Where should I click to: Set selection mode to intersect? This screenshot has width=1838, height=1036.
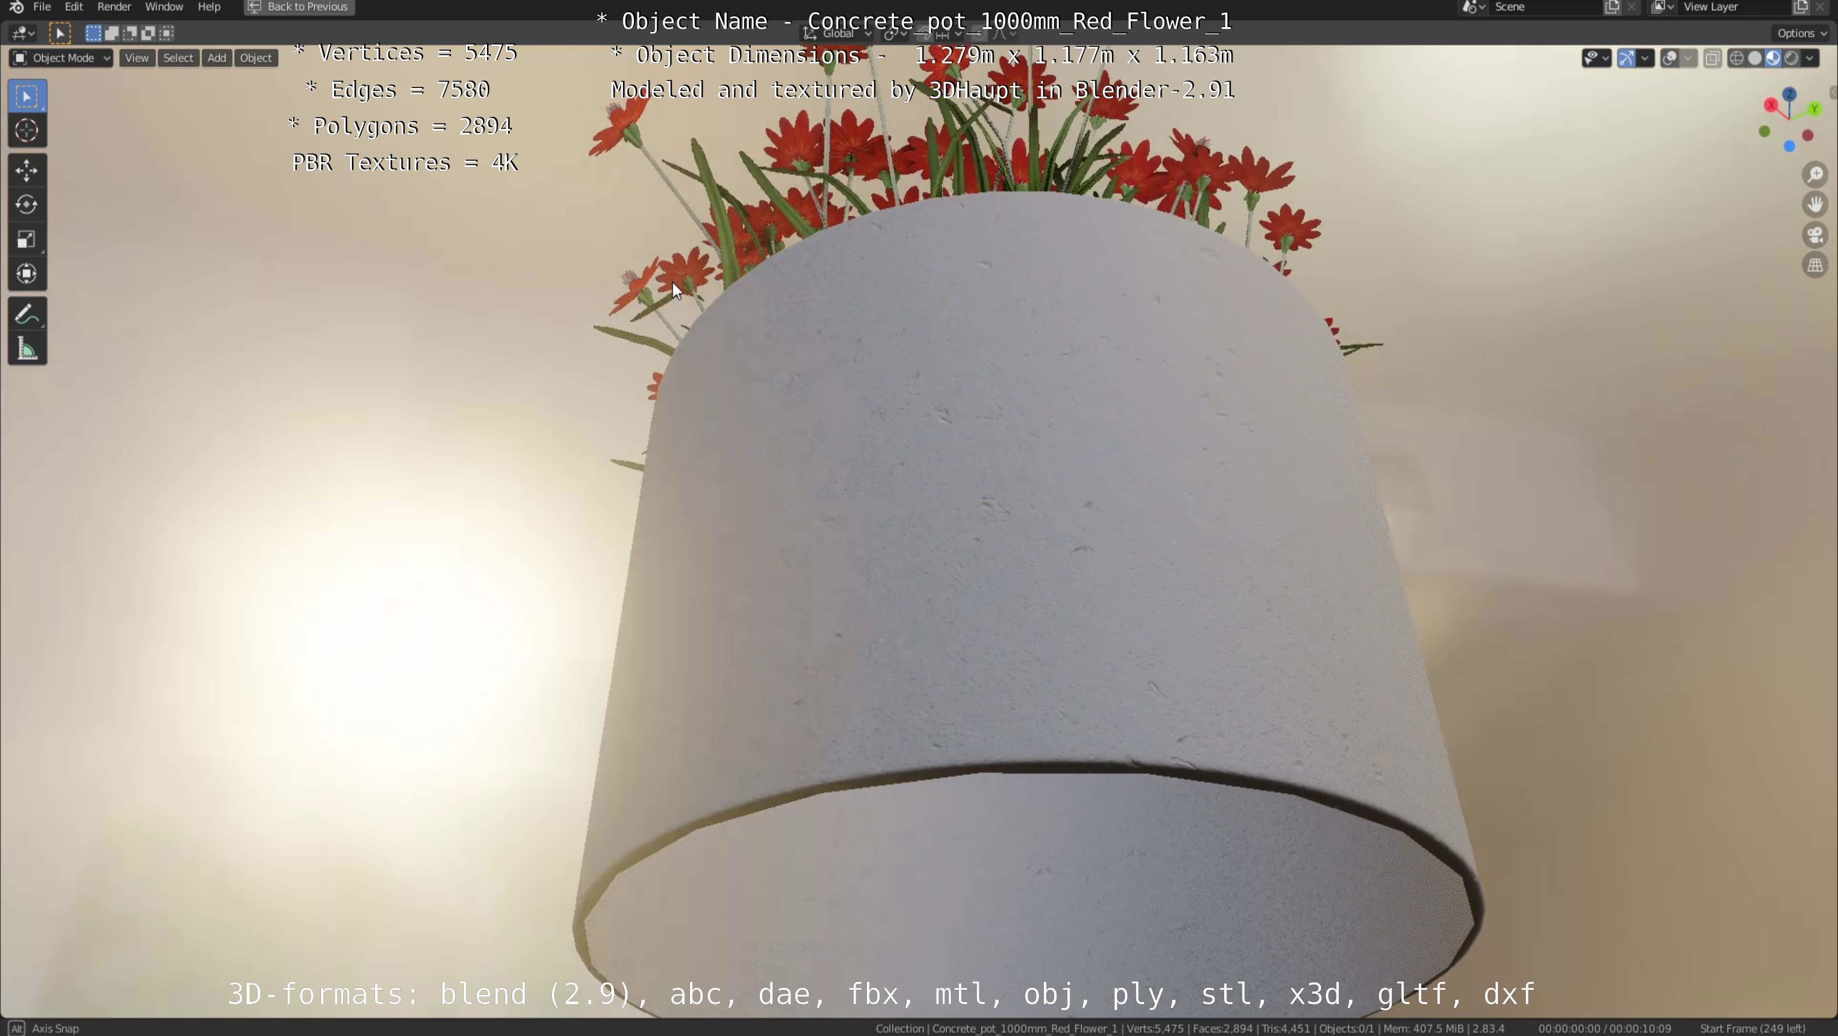pos(167,33)
